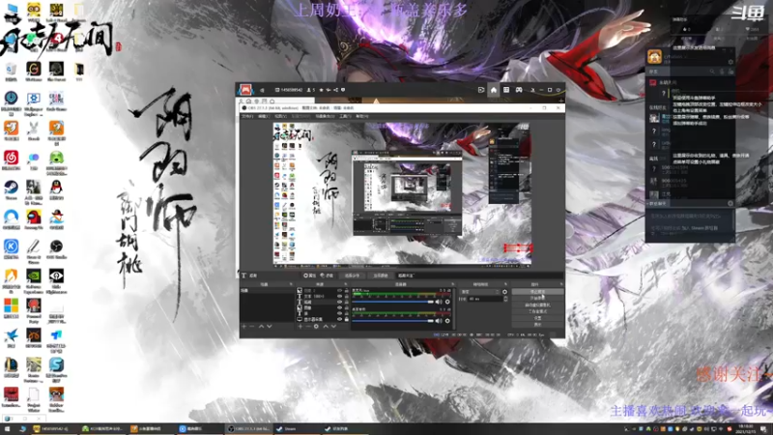Click the Stop Streaming button in Controls
The width and height of the screenshot is (773, 435).
[537, 292]
